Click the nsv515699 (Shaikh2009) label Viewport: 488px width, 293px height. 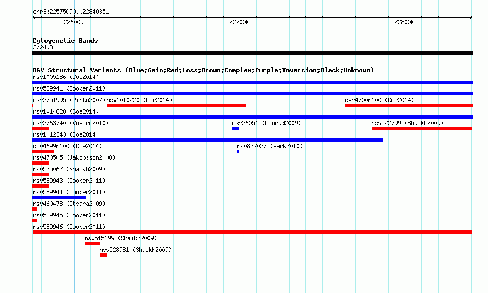tap(121, 238)
